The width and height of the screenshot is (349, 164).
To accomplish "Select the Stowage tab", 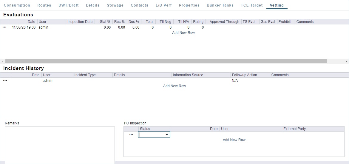I will coord(115,5).
